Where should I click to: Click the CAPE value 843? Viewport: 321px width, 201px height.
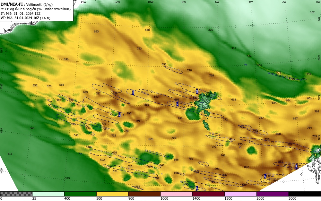[x=156, y=97]
